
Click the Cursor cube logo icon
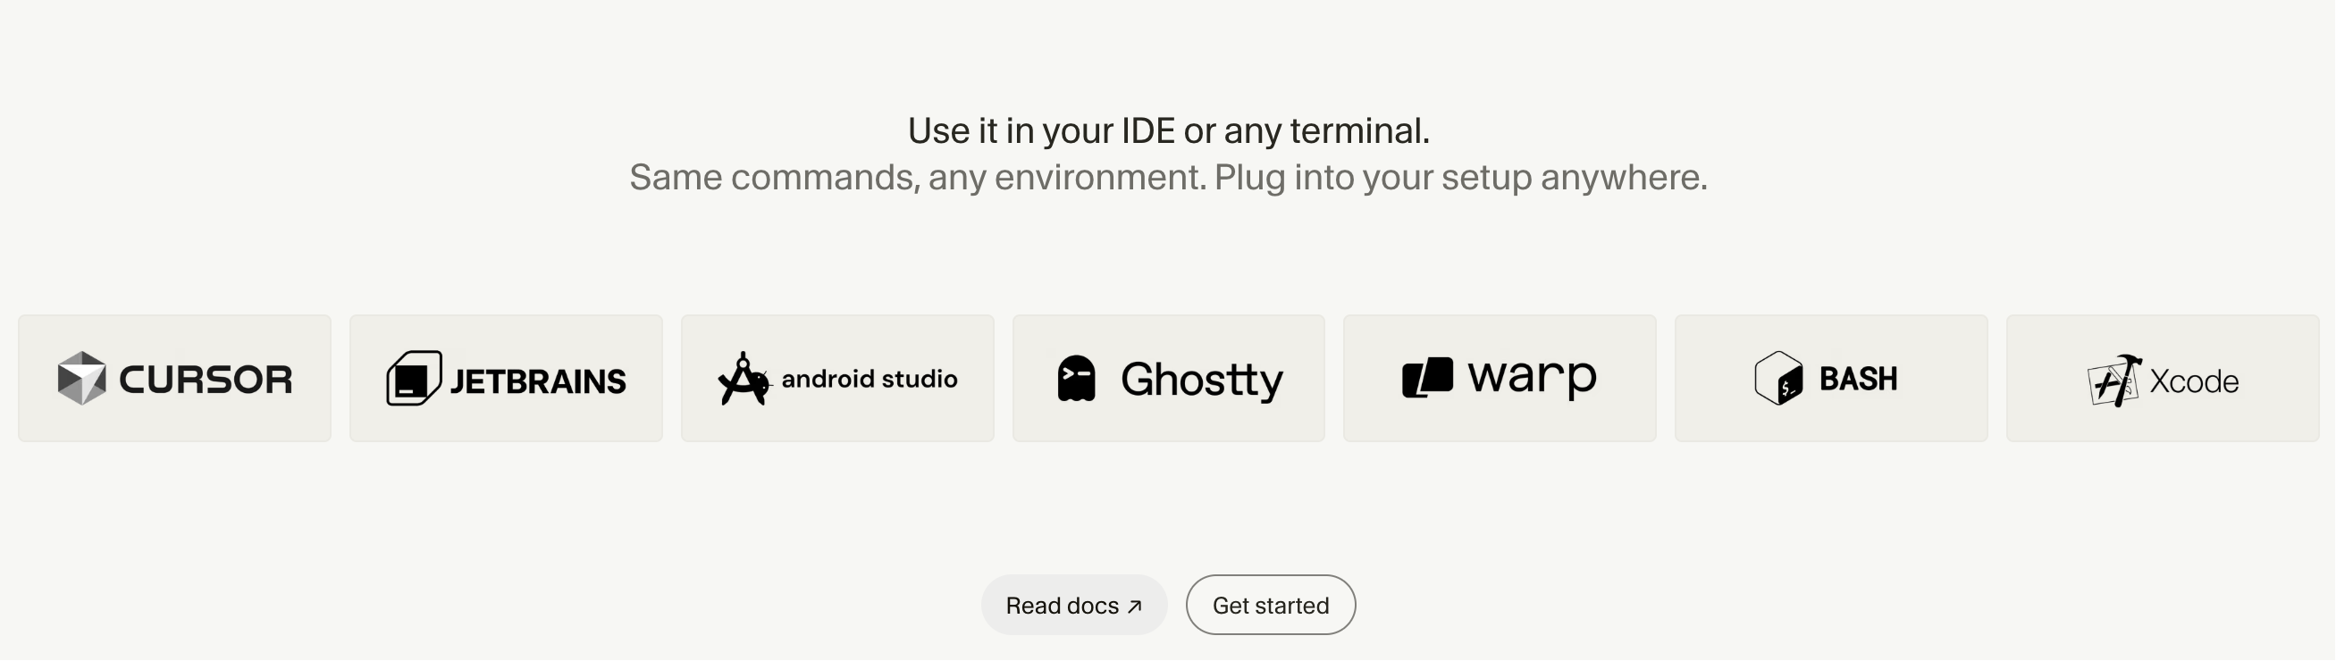81,378
